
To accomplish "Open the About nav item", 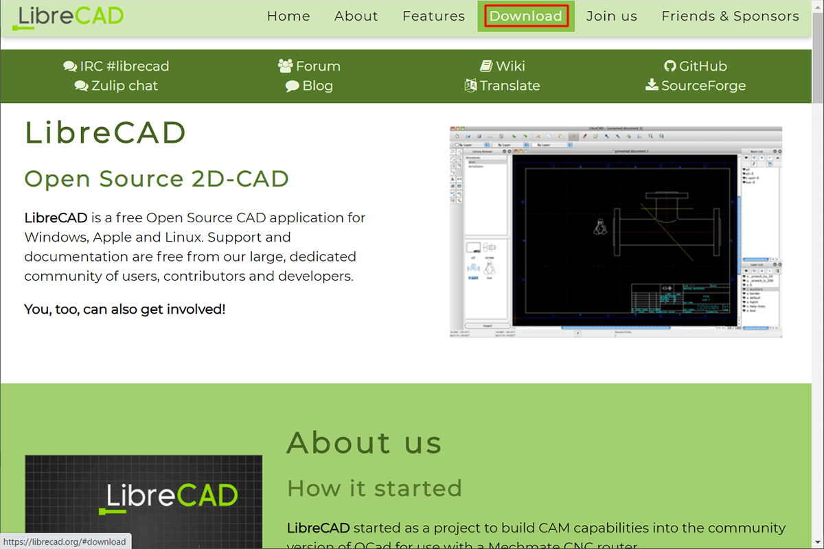I will click(356, 16).
